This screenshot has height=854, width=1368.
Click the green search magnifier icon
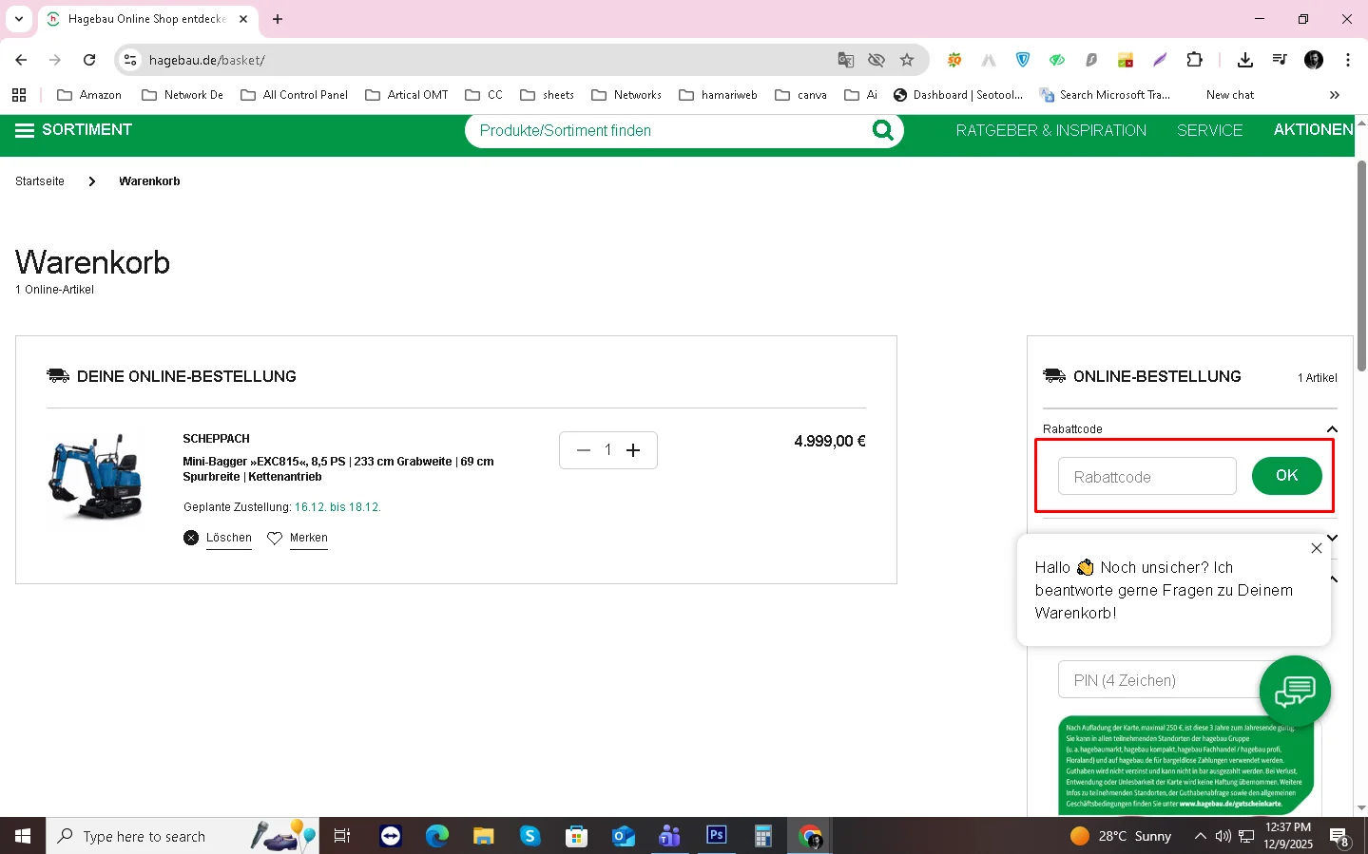882,130
